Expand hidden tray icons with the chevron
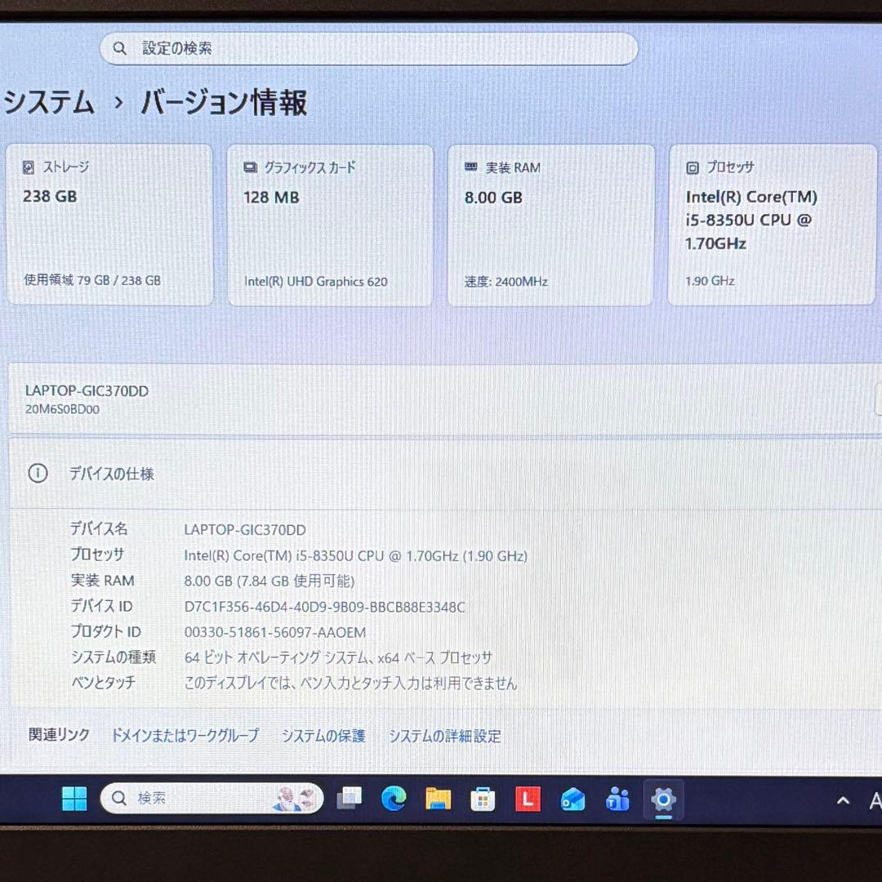Viewport: 882px width, 882px height. pyautogui.click(x=843, y=800)
